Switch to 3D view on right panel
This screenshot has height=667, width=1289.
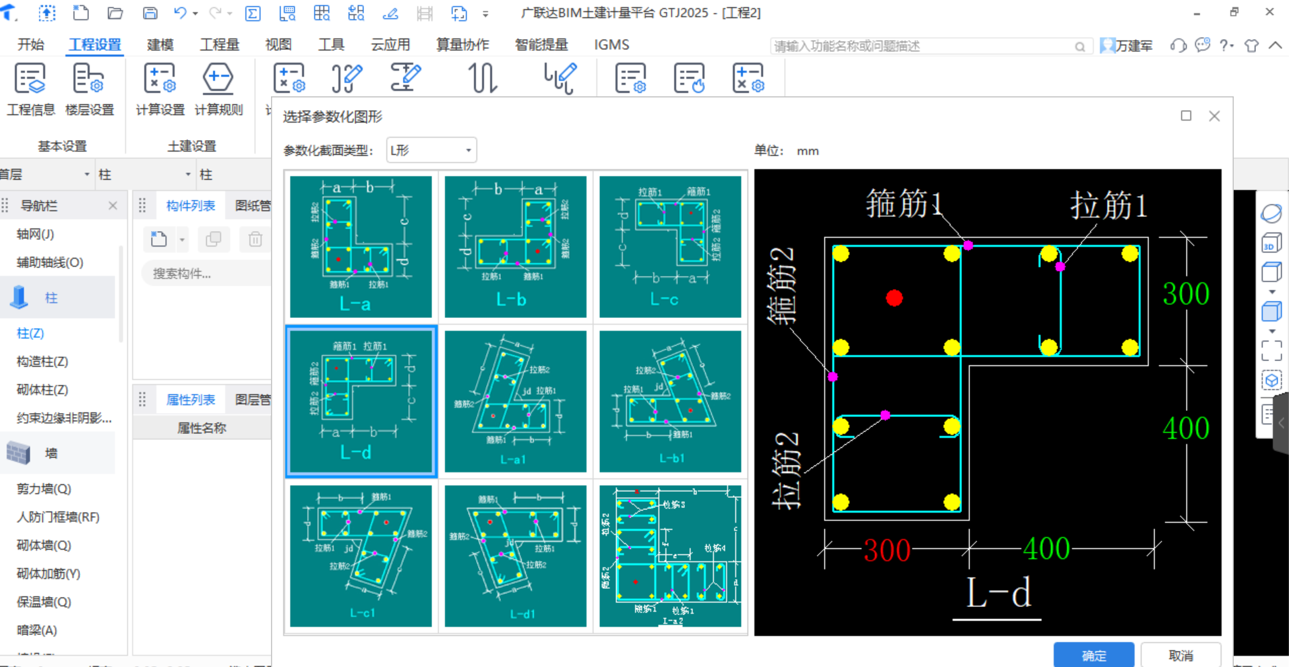[x=1270, y=244]
